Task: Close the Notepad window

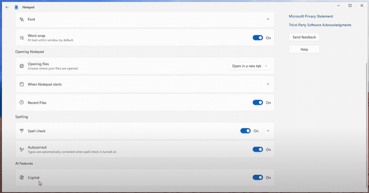Action: 362,6
